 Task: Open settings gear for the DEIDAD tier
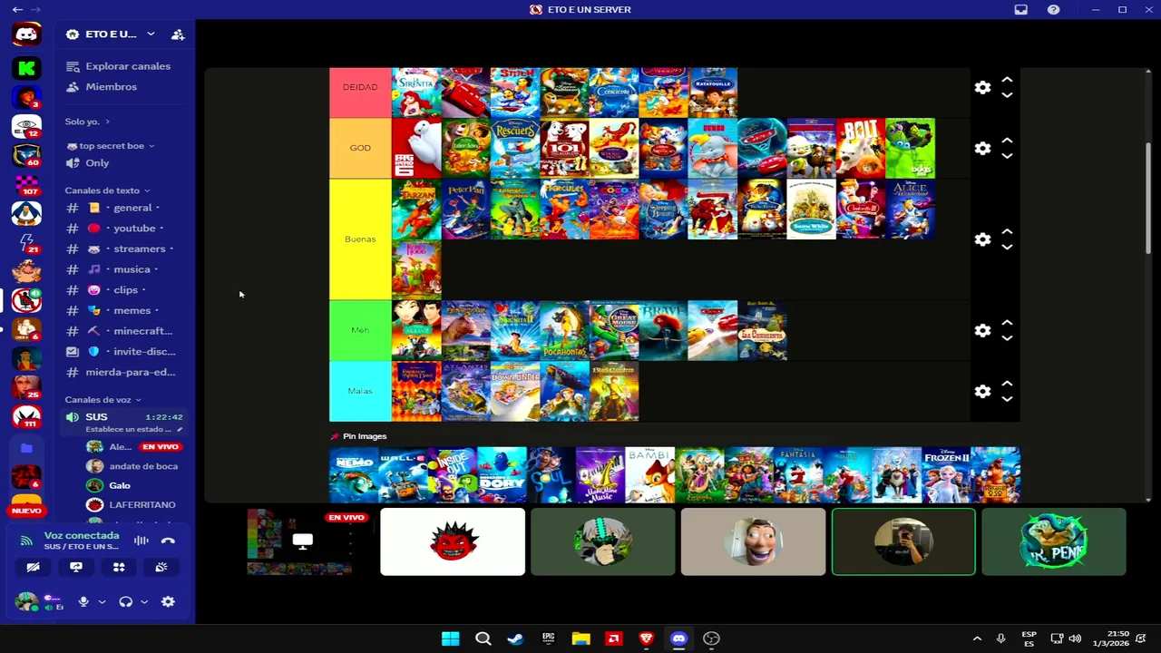[982, 87]
